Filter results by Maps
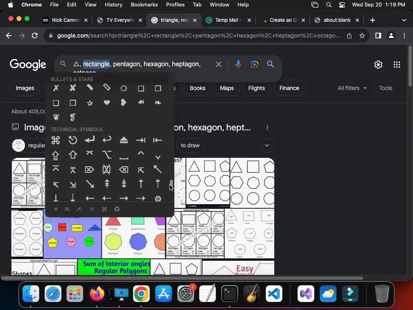The image size is (413, 310). coord(227,88)
